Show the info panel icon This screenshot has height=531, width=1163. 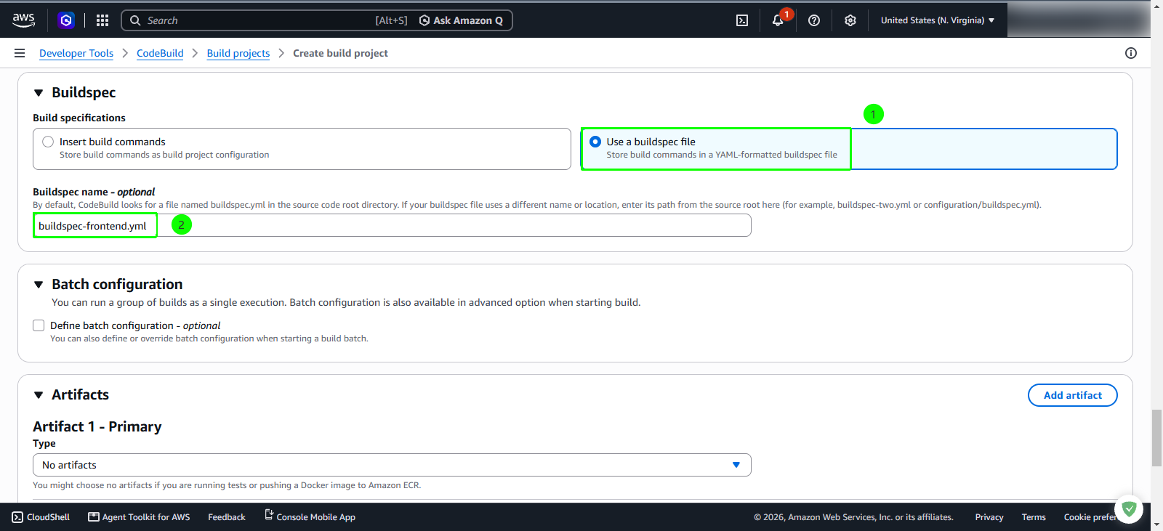pos(1131,53)
